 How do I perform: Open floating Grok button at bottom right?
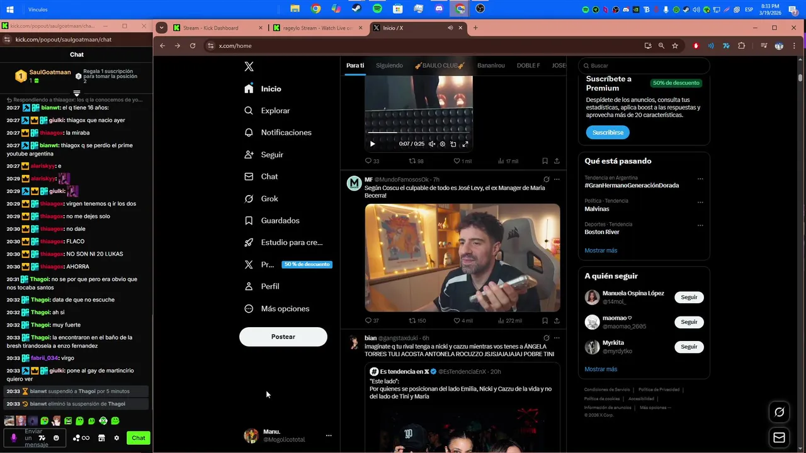pos(779,412)
